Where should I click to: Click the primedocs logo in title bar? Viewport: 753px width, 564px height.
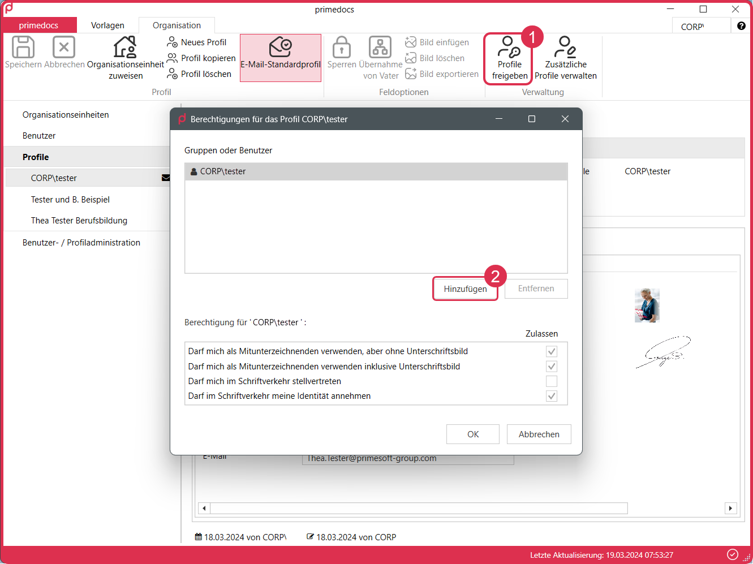[x=8, y=8]
